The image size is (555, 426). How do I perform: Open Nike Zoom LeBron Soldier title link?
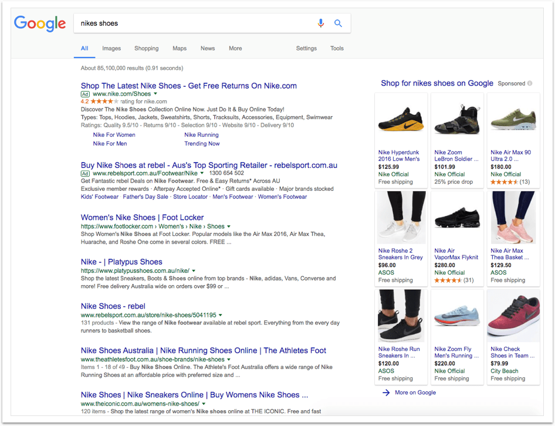[x=456, y=156]
